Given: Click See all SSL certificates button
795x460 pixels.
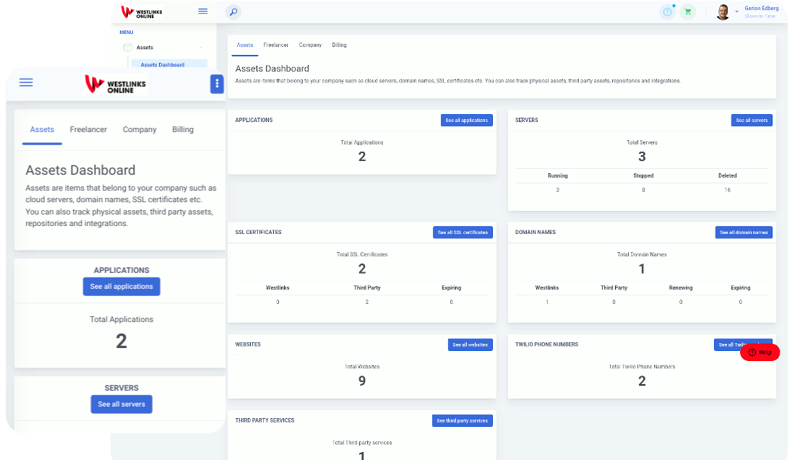Looking at the screenshot, I should [x=463, y=233].
